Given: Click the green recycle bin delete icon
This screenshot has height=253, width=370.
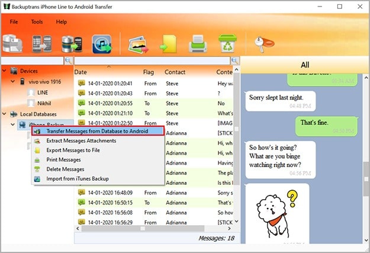Looking at the screenshot, I should click(x=226, y=43).
